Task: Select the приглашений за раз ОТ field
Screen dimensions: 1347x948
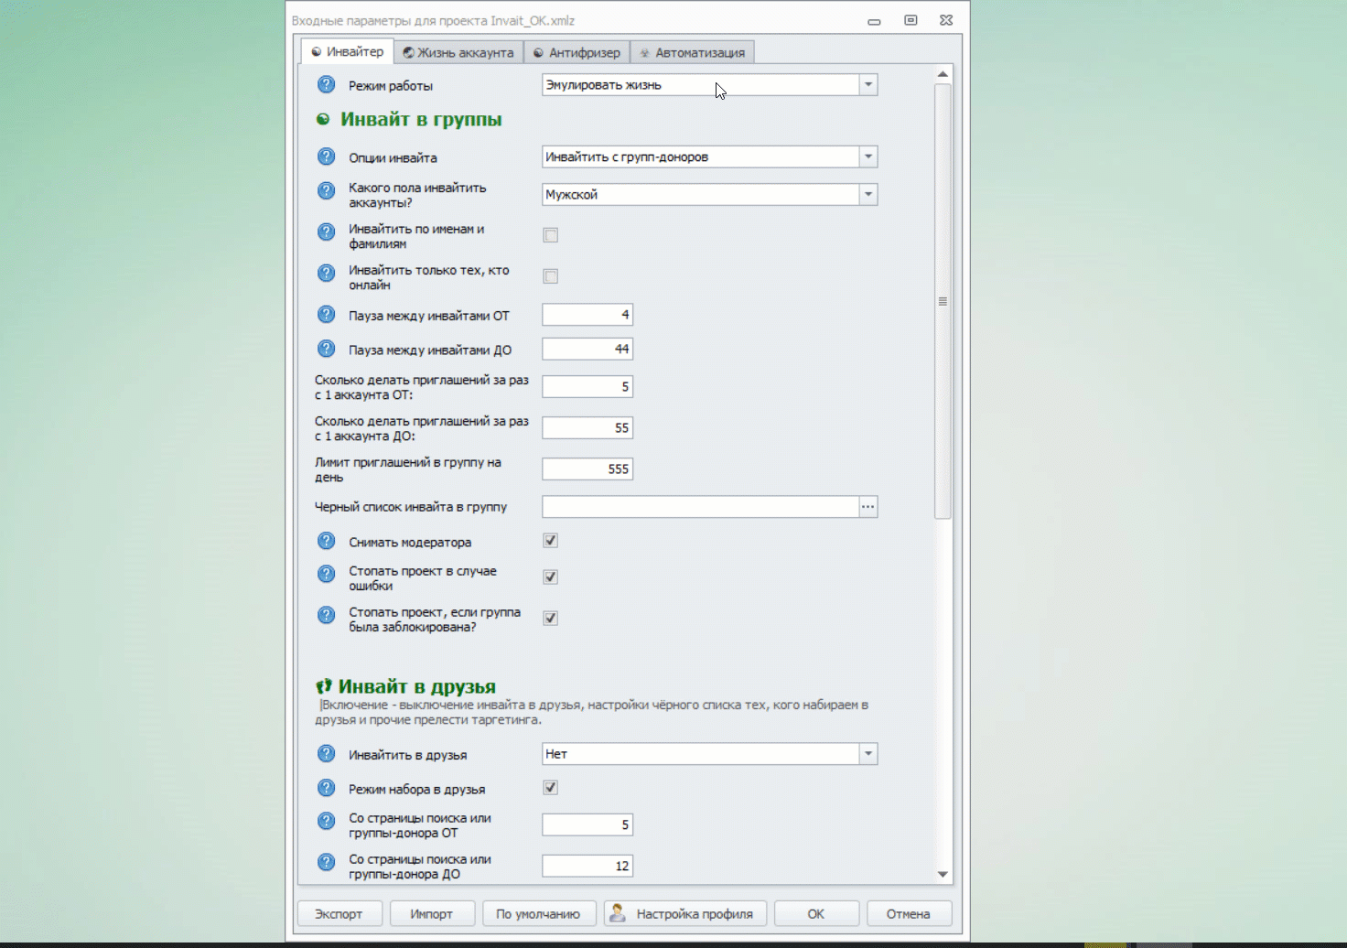Action: tap(587, 387)
